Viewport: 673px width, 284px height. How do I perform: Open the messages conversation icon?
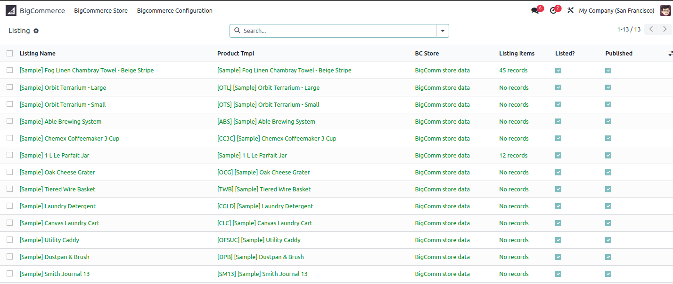[x=535, y=11]
